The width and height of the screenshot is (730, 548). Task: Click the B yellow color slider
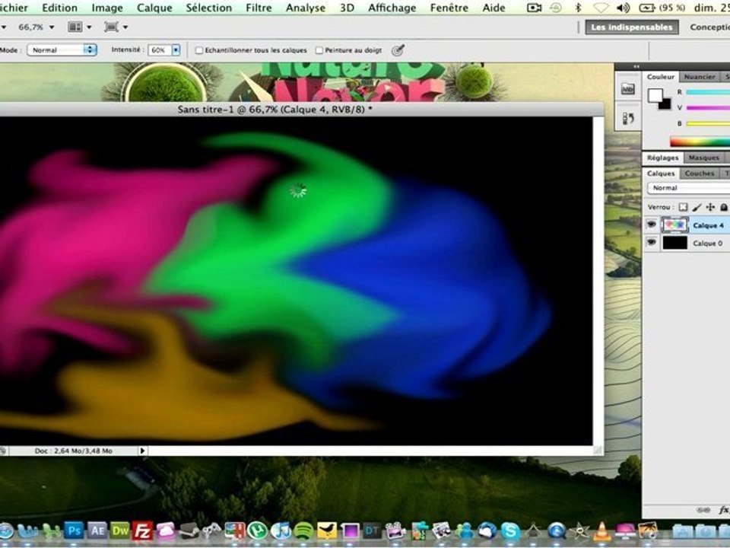708,123
